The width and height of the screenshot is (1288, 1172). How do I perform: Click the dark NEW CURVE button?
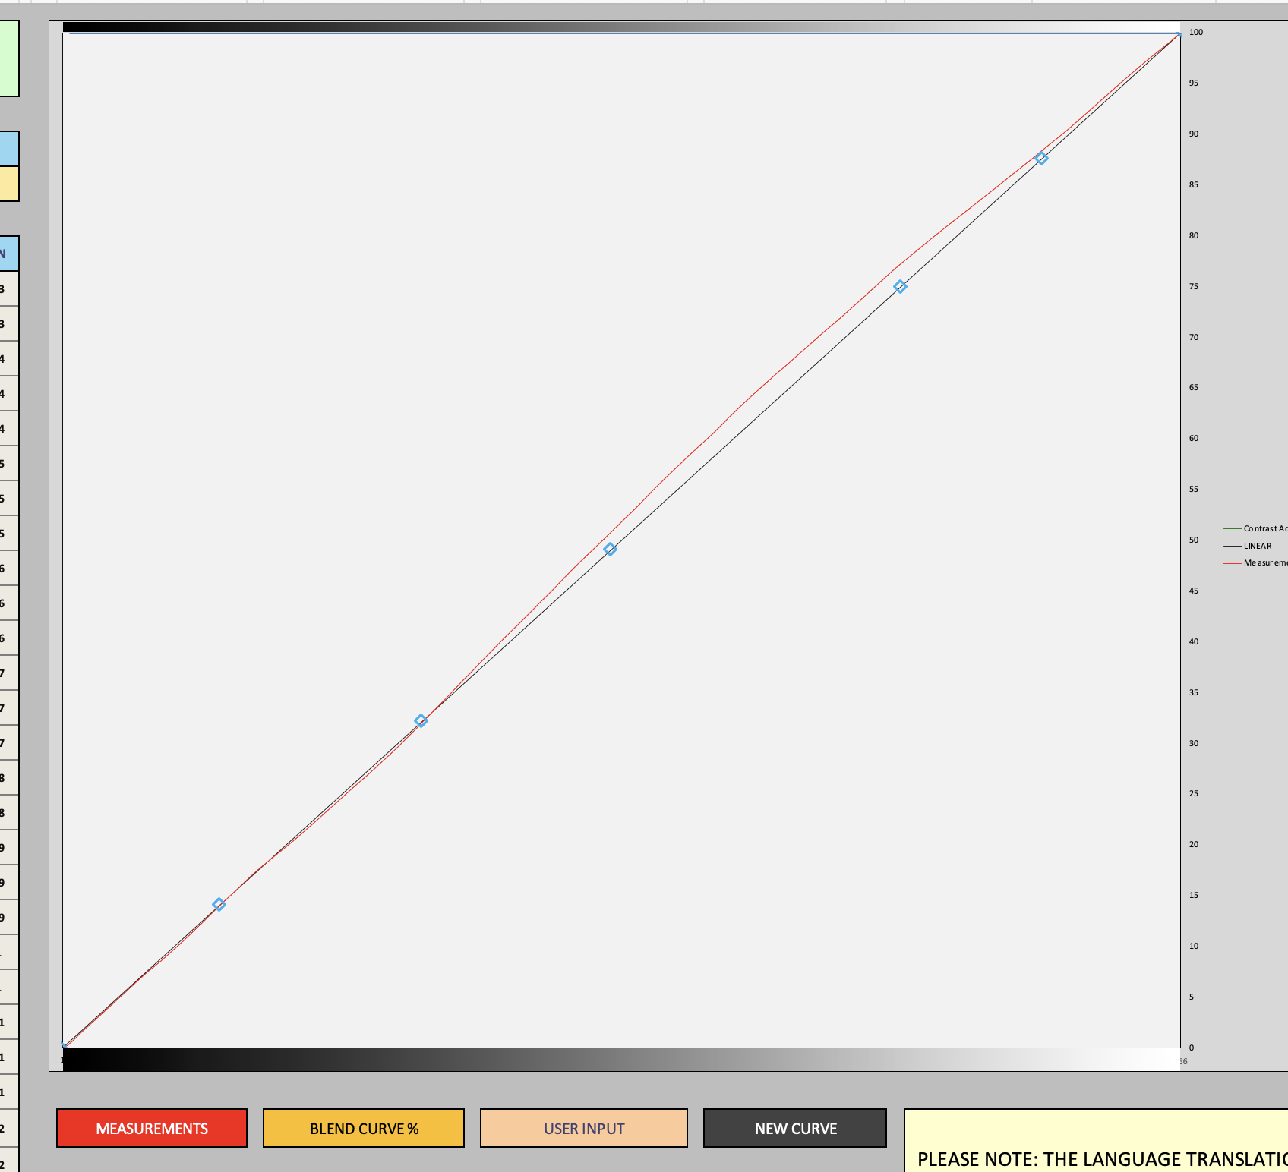click(x=795, y=1128)
